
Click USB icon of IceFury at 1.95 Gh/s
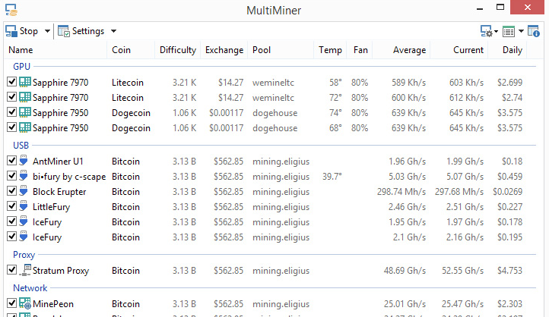tap(24, 221)
